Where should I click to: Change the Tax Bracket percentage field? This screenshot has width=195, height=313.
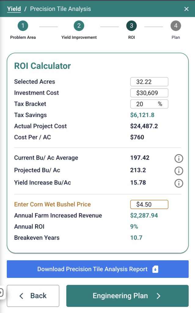click(149, 104)
